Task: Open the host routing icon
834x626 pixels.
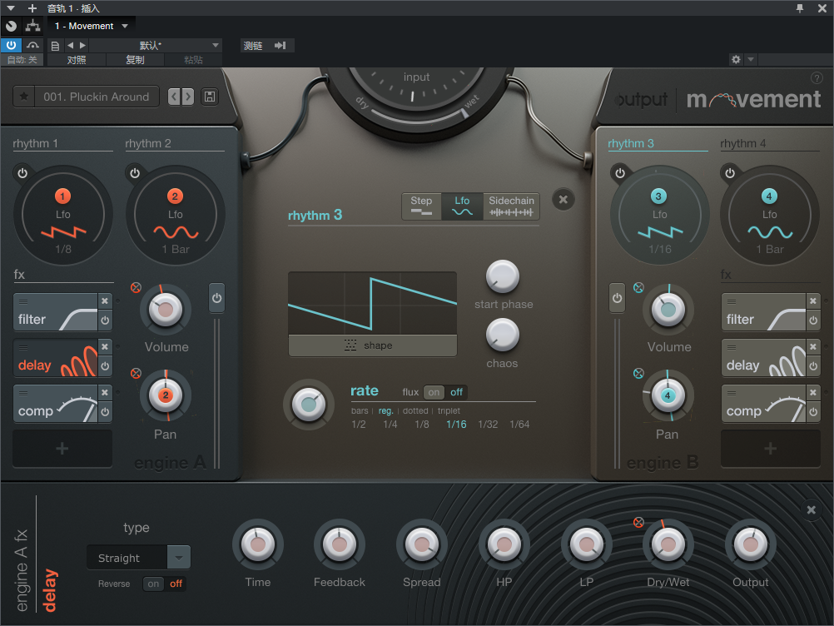Action: (33, 26)
